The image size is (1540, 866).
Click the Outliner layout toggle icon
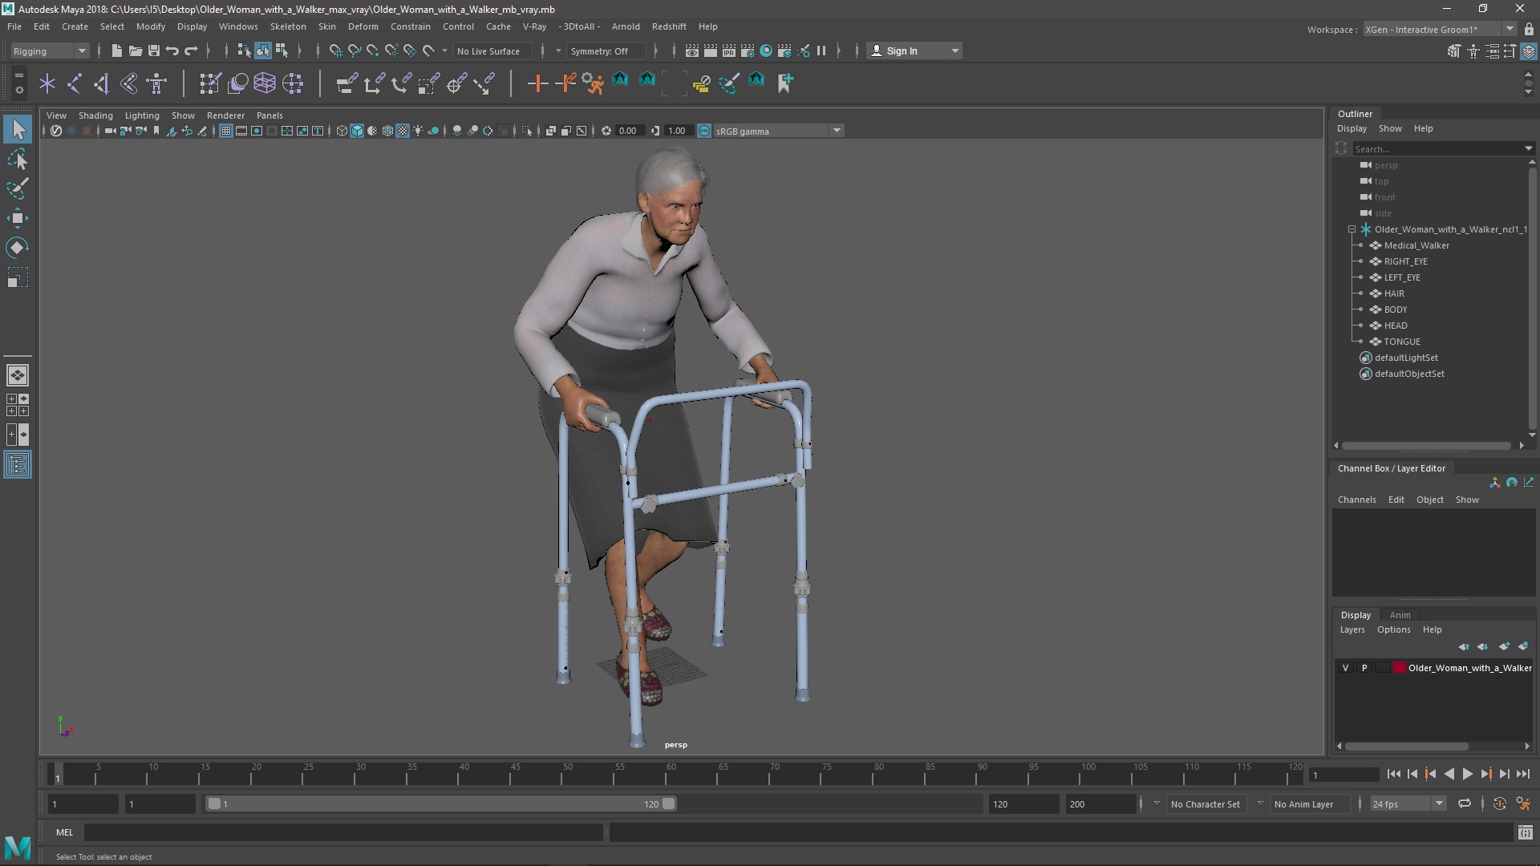click(18, 465)
